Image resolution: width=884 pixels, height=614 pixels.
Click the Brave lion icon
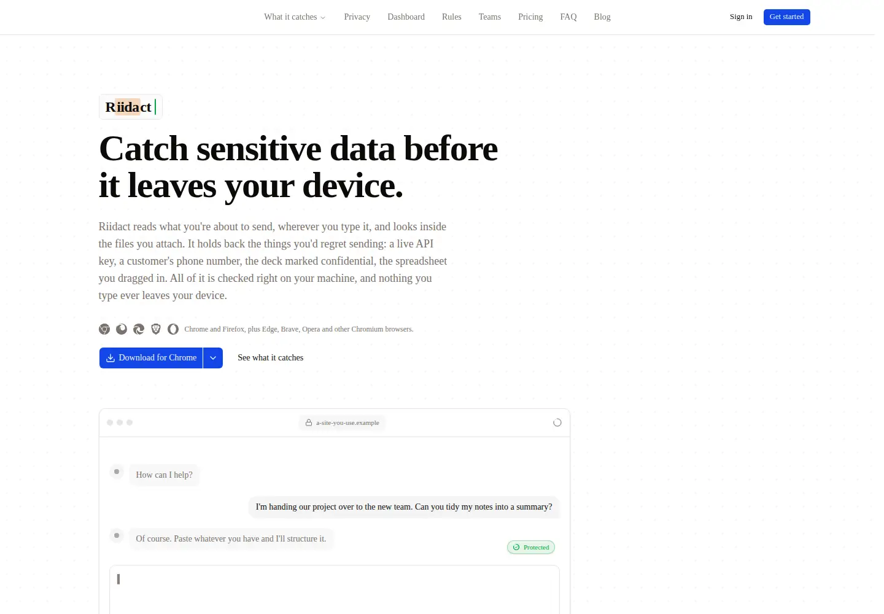click(156, 329)
